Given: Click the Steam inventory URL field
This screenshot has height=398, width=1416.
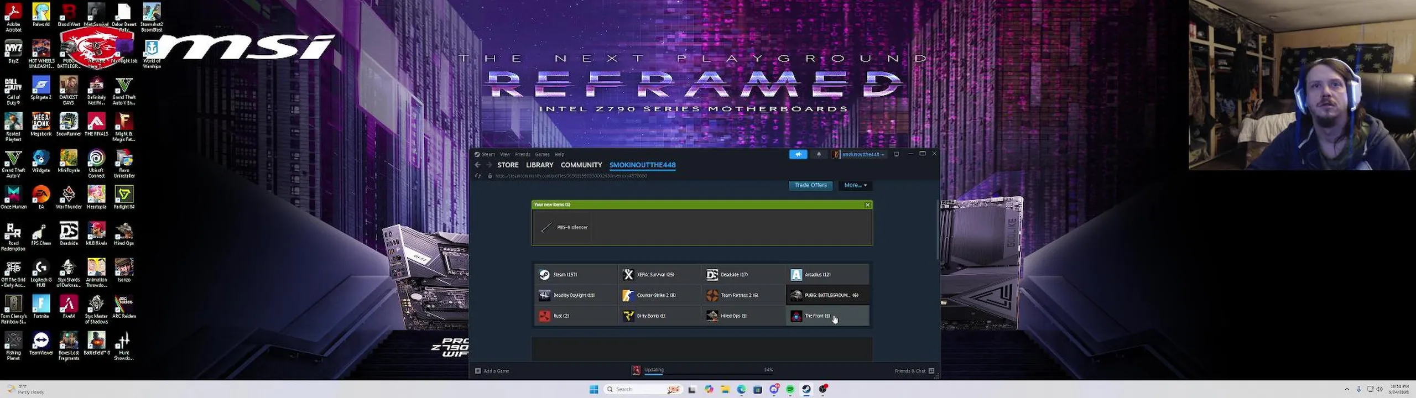Looking at the screenshot, I should pos(571,176).
